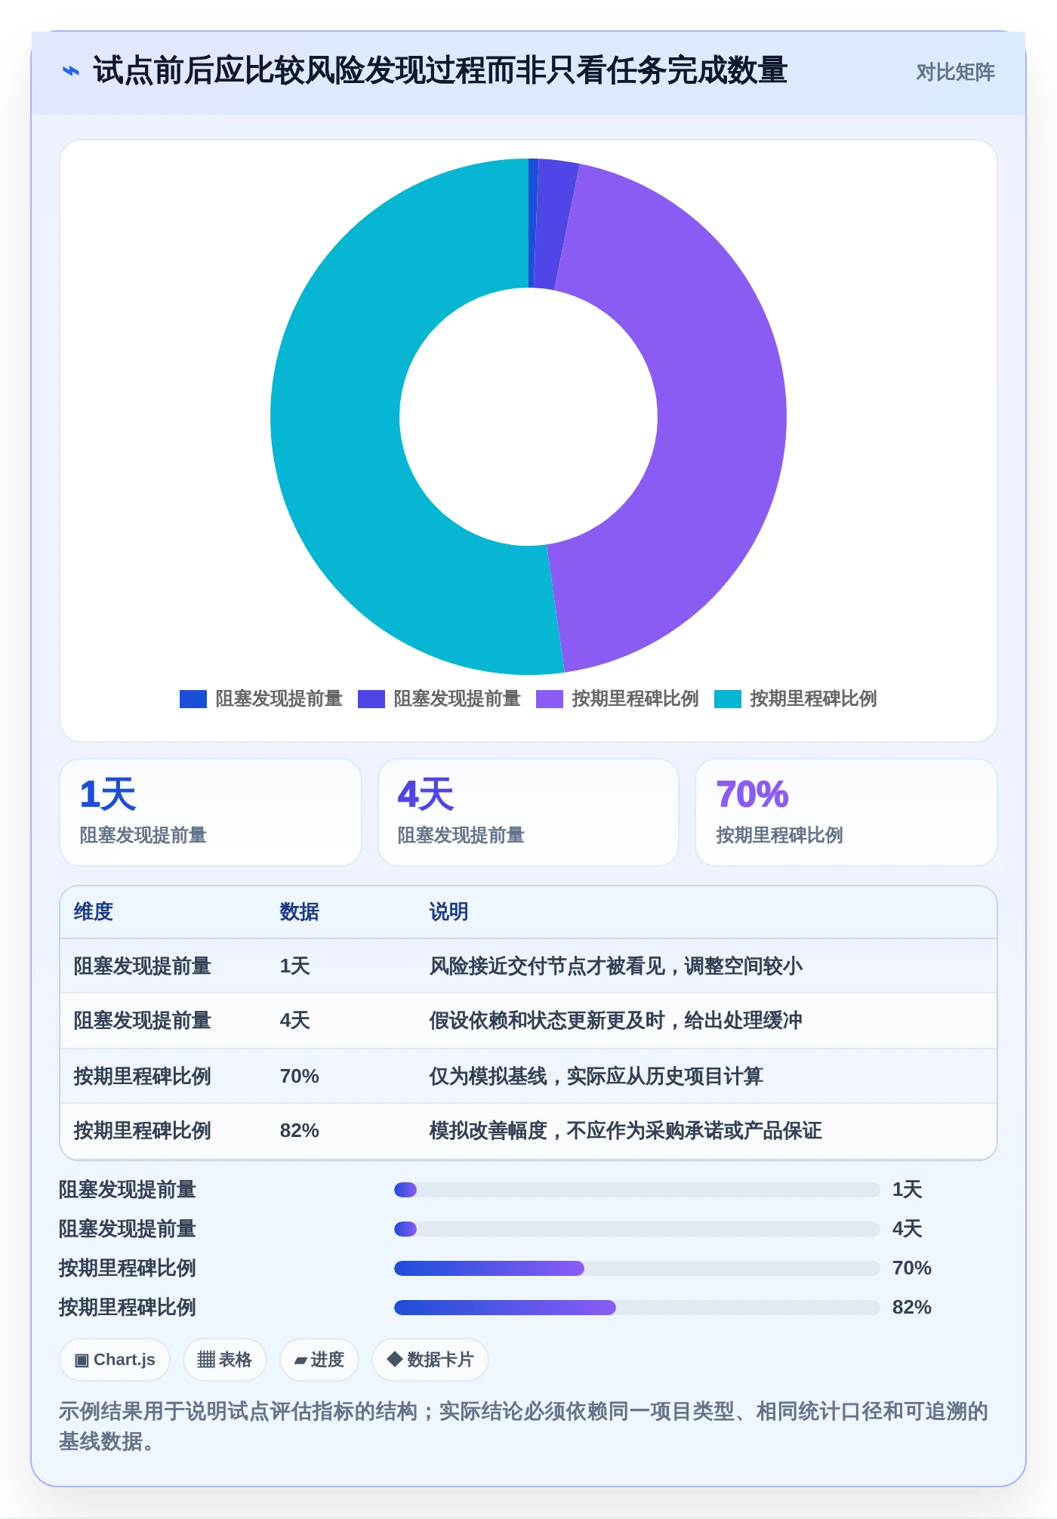Click table cell 仅为模拟基线
Image resolution: width=1057 pixels, height=1519 pixels.
point(596,1077)
